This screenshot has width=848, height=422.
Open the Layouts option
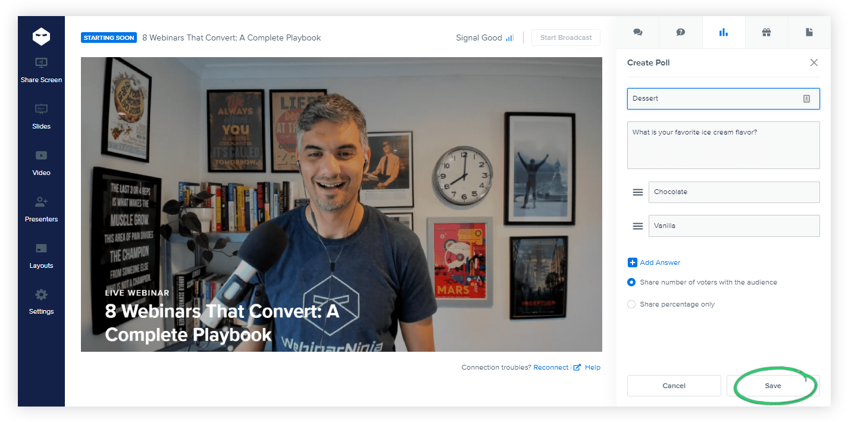click(x=41, y=255)
